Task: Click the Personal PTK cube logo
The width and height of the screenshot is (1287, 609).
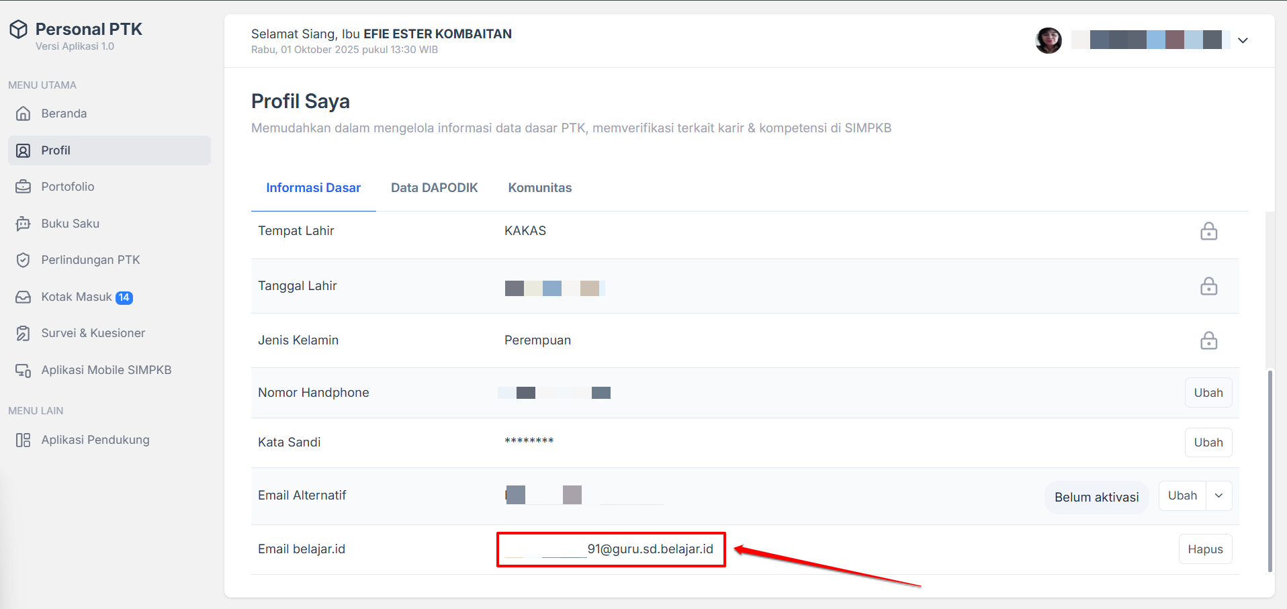Action: tap(19, 29)
